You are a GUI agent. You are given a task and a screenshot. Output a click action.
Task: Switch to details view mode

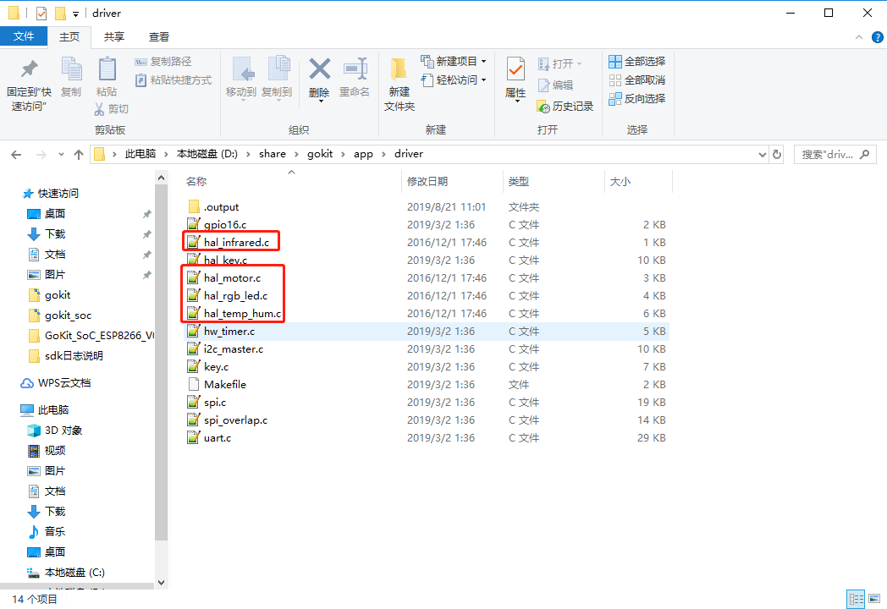(856, 599)
